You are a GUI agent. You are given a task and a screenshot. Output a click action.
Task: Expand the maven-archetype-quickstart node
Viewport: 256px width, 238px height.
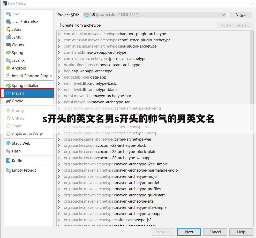(x=59, y=195)
